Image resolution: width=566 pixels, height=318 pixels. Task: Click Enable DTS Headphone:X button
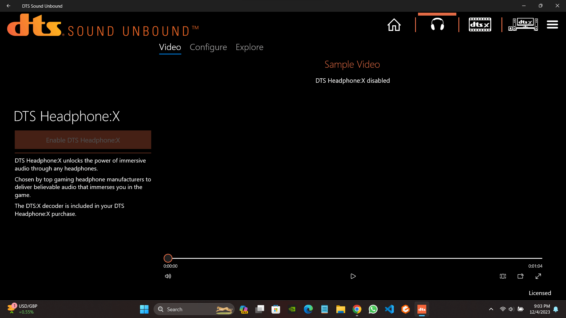[83, 140]
